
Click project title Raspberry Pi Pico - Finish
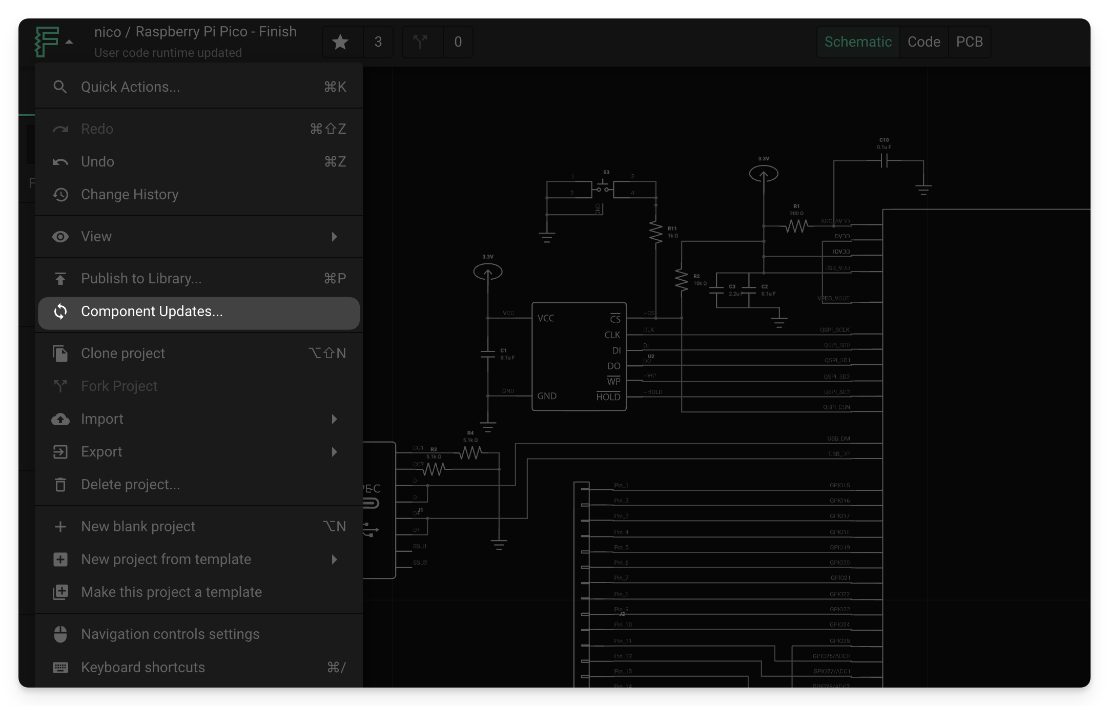(216, 32)
